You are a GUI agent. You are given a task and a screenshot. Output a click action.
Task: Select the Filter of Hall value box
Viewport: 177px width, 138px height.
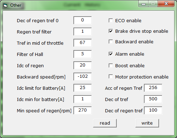[x=83, y=54]
